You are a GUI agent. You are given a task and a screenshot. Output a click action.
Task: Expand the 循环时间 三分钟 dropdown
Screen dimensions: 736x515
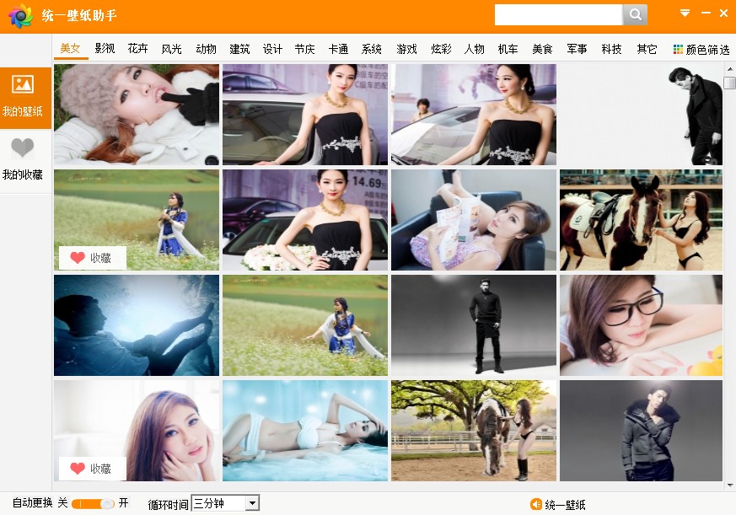[252, 503]
